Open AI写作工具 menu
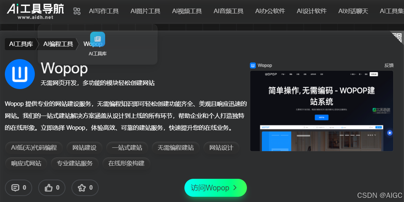The width and height of the screenshot is (404, 202). click(x=104, y=11)
